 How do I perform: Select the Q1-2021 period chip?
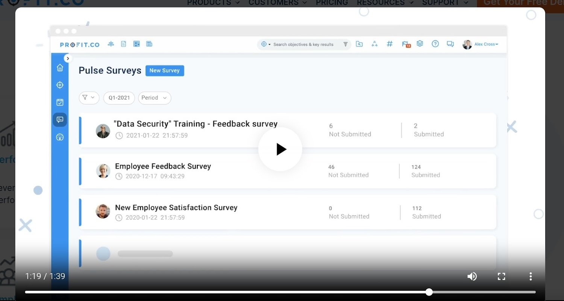pyautogui.click(x=119, y=98)
